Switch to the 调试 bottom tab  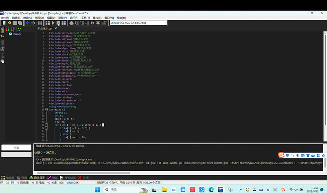52,178
